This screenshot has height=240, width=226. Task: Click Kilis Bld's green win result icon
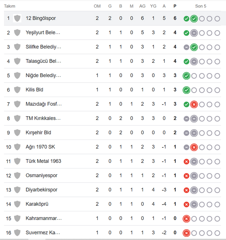click(186, 90)
